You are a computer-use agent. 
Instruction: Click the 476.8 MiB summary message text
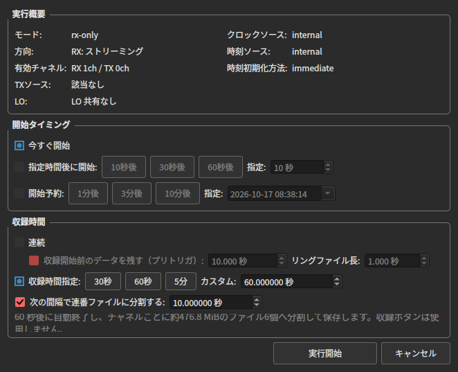tap(227, 323)
